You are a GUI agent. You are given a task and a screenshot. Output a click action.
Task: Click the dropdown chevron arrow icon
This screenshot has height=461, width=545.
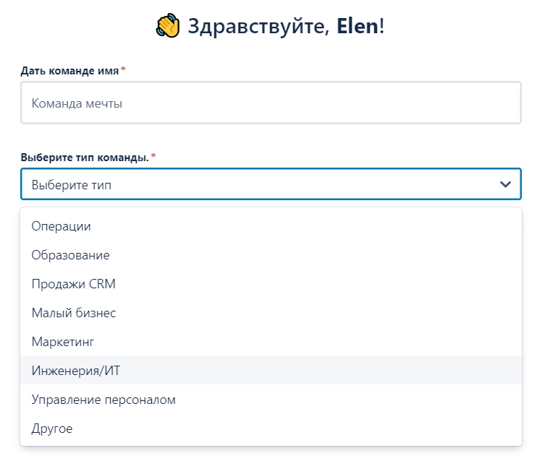(505, 184)
